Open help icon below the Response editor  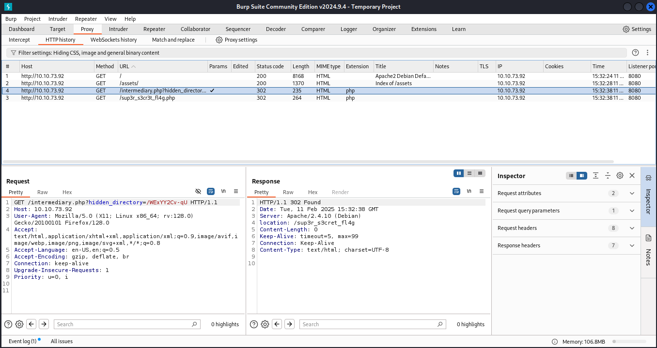[x=254, y=324]
